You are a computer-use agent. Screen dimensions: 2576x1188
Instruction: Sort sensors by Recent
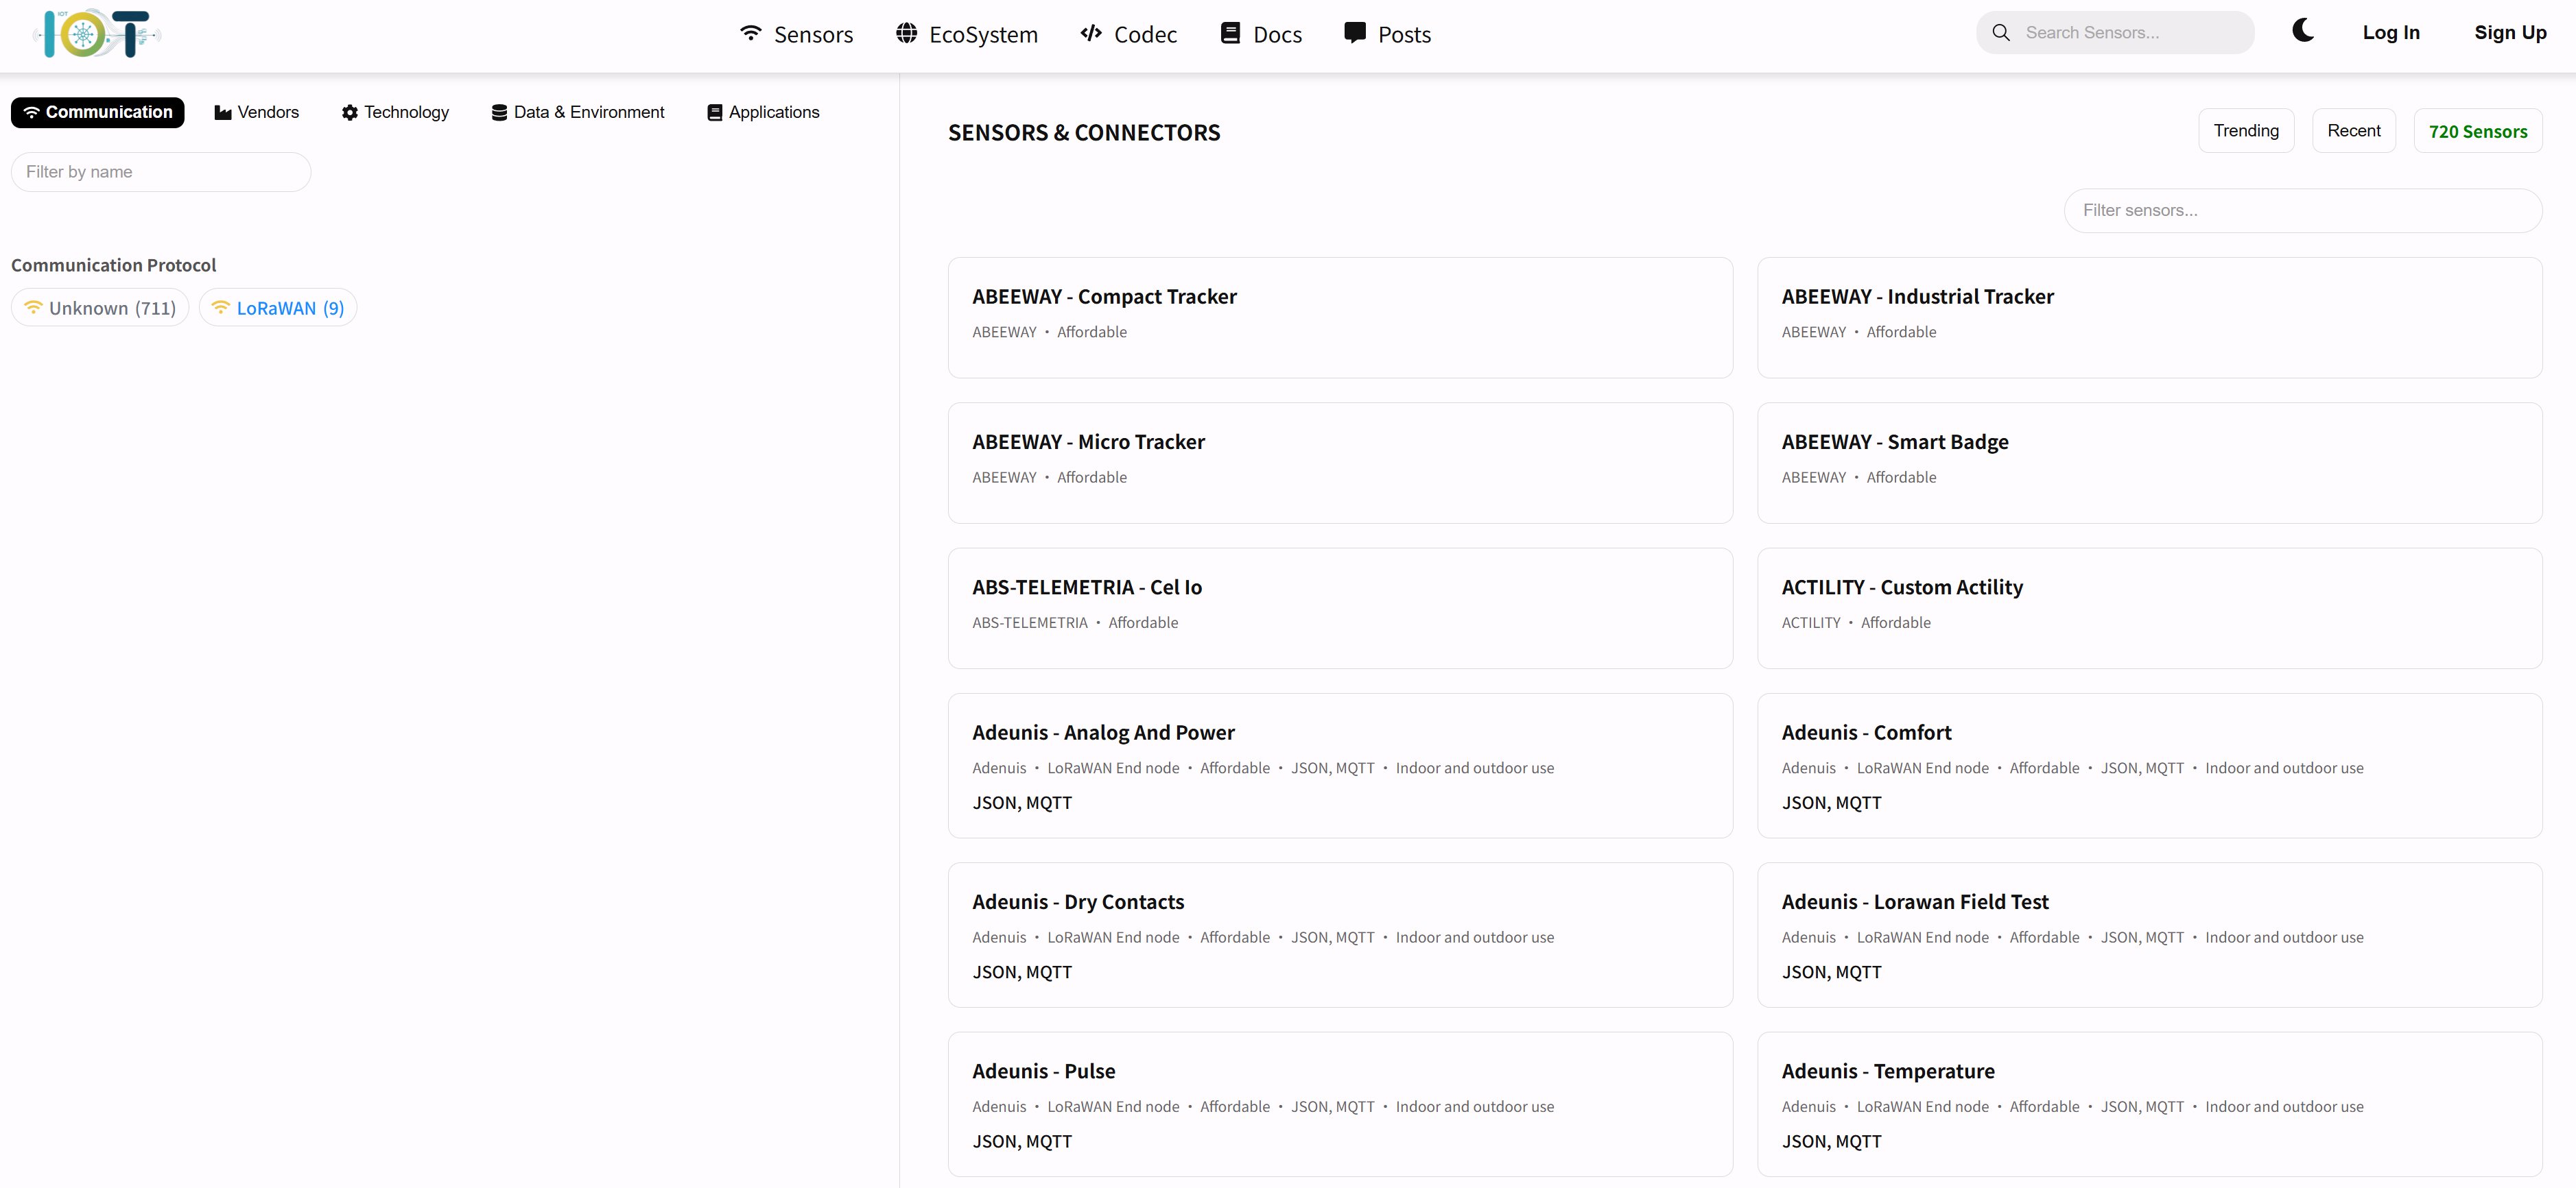(x=2353, y=131)
